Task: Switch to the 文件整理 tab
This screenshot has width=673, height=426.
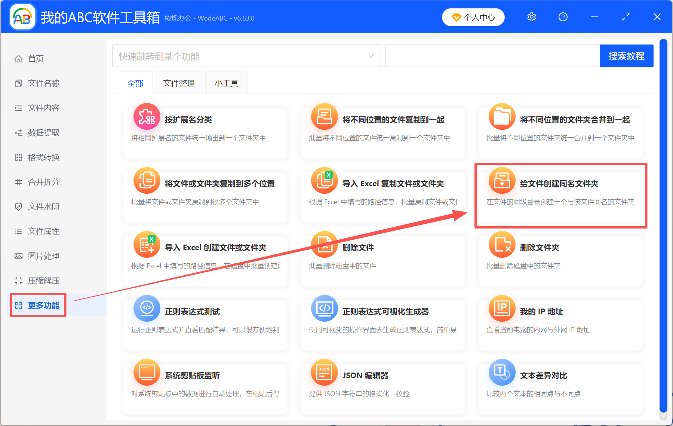Action: point(178,83)
